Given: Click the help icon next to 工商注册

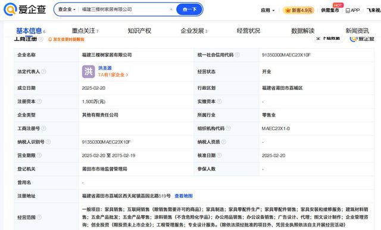Looking at the screenshot, I should click(x=41, y=39).
